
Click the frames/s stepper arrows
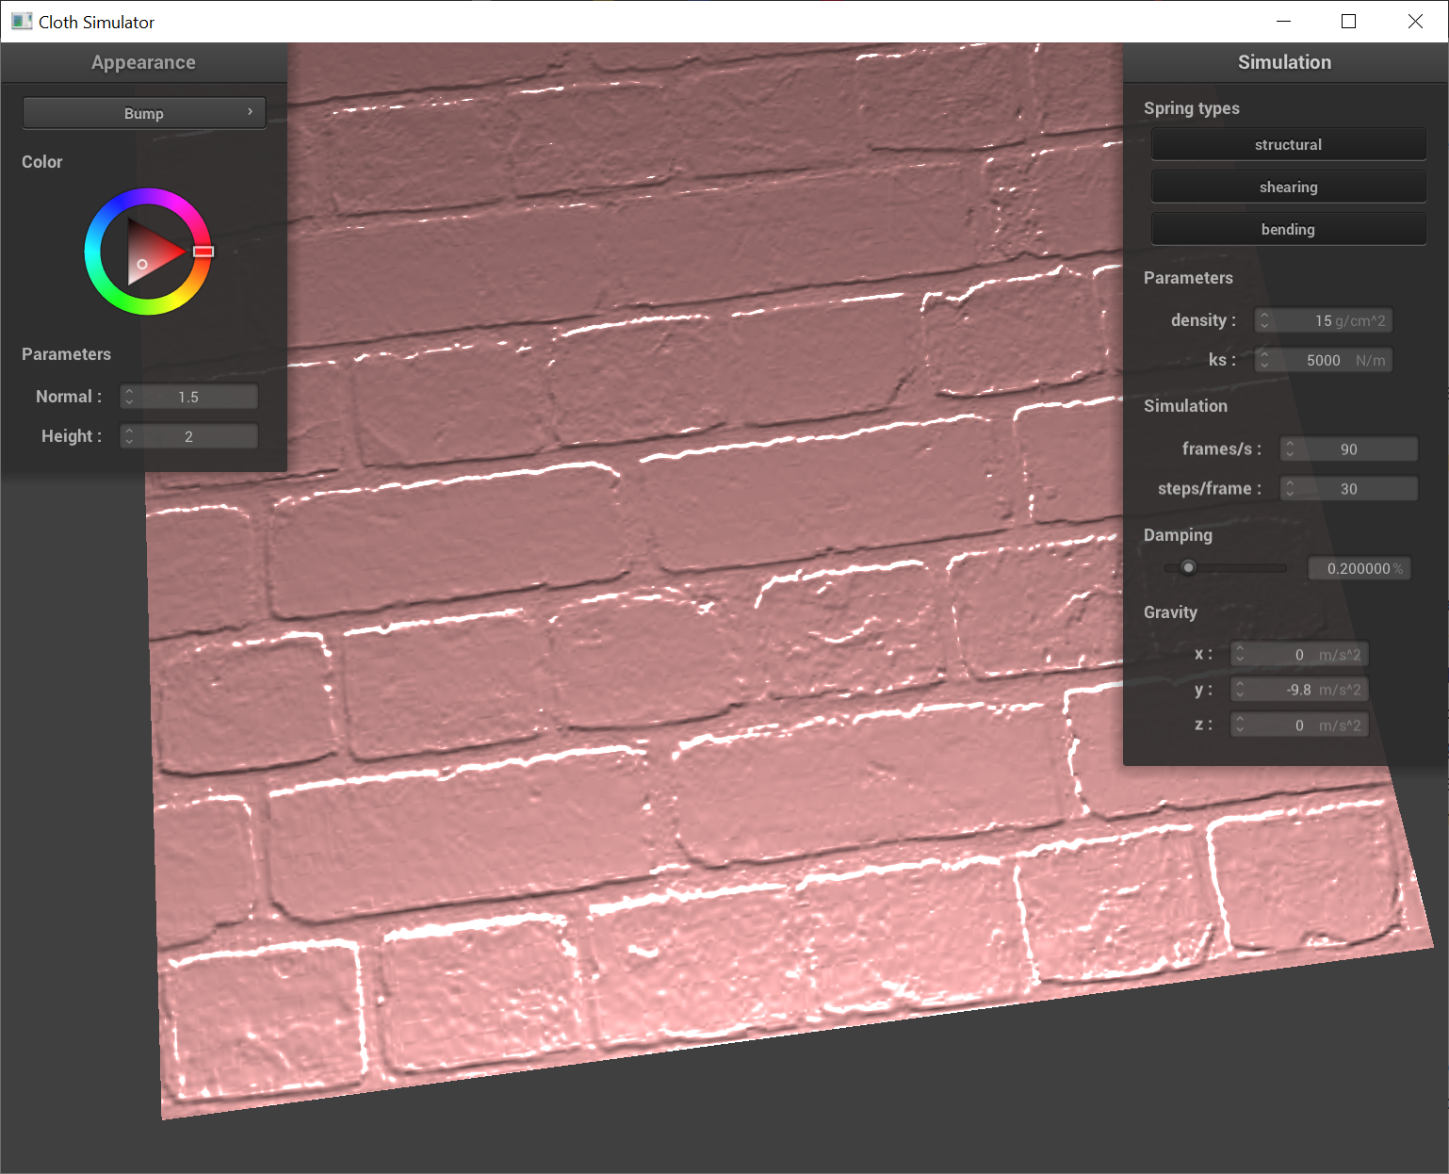coord(1290,449)
